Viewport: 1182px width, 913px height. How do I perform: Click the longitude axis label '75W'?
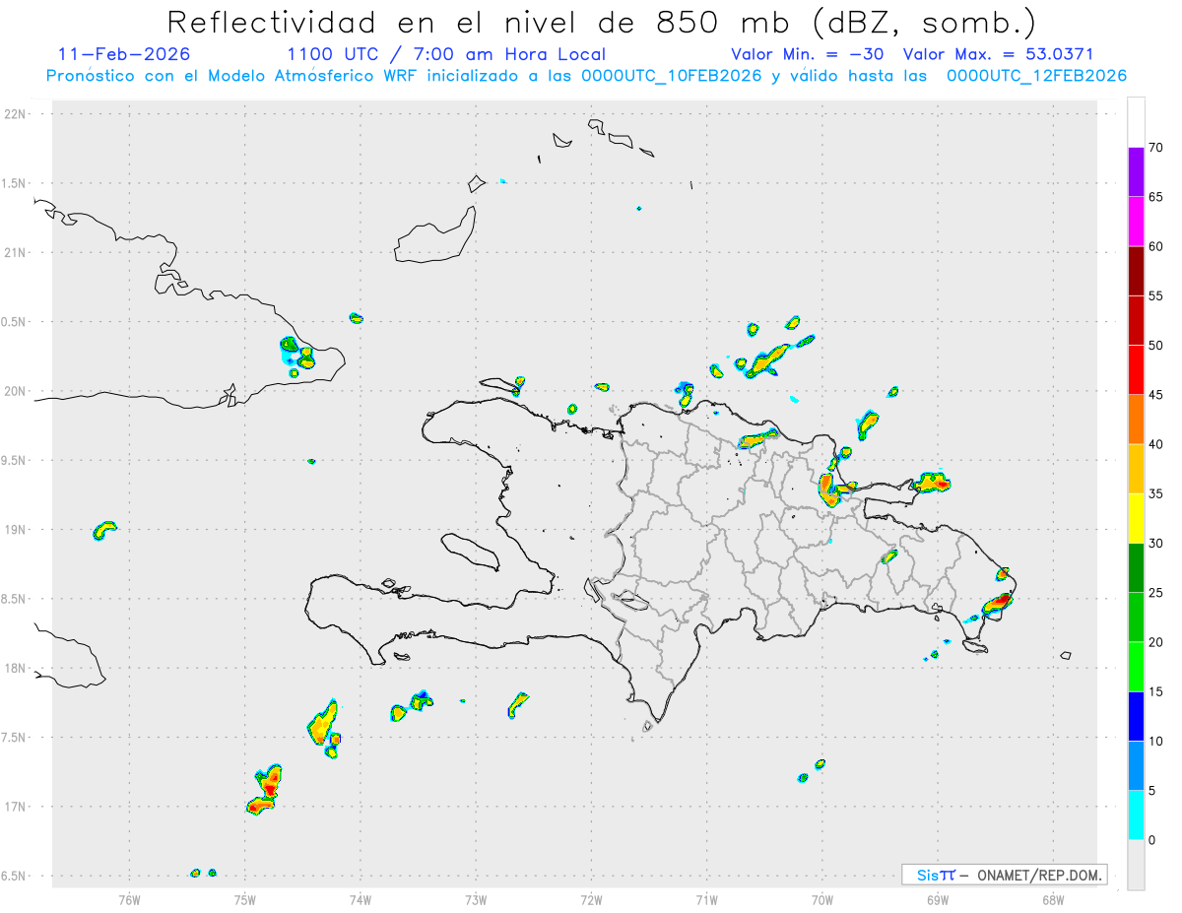(x=245, y=899)
